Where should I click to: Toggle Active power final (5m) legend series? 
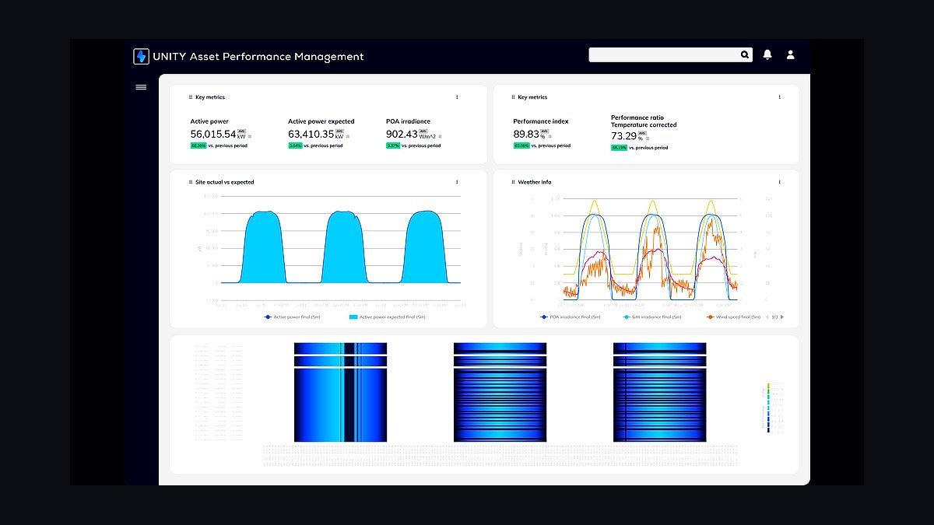click(292, 317)
